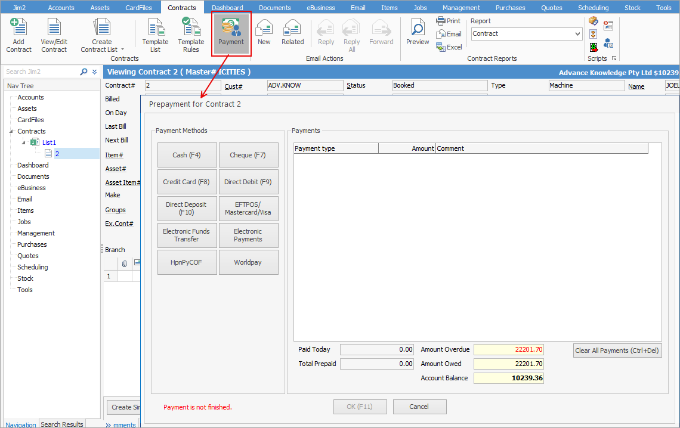680x428 pixels.
Task: Select Direct Debit (F9) payment method
Action: (x=249, y=181)
